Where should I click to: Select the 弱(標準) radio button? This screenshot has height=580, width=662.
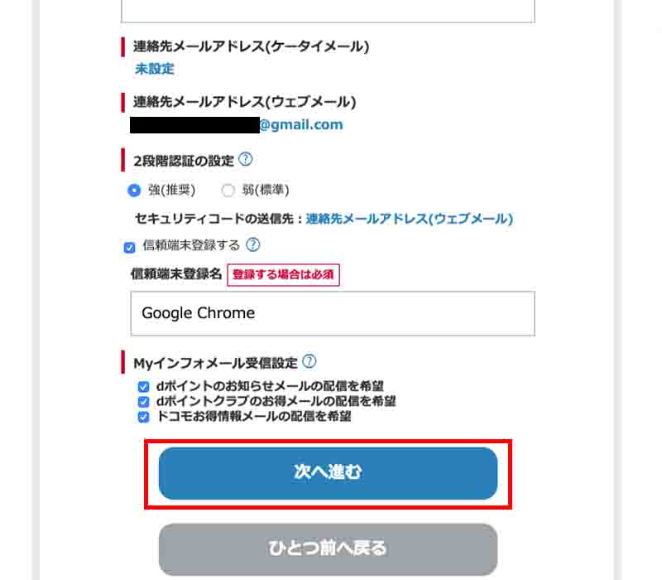pos(228,191)
